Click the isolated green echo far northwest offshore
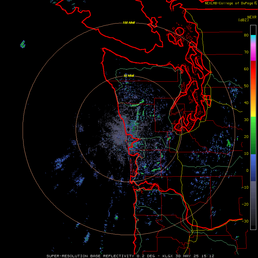Screen dimensions: 258x258 click(x=23, y=44)
